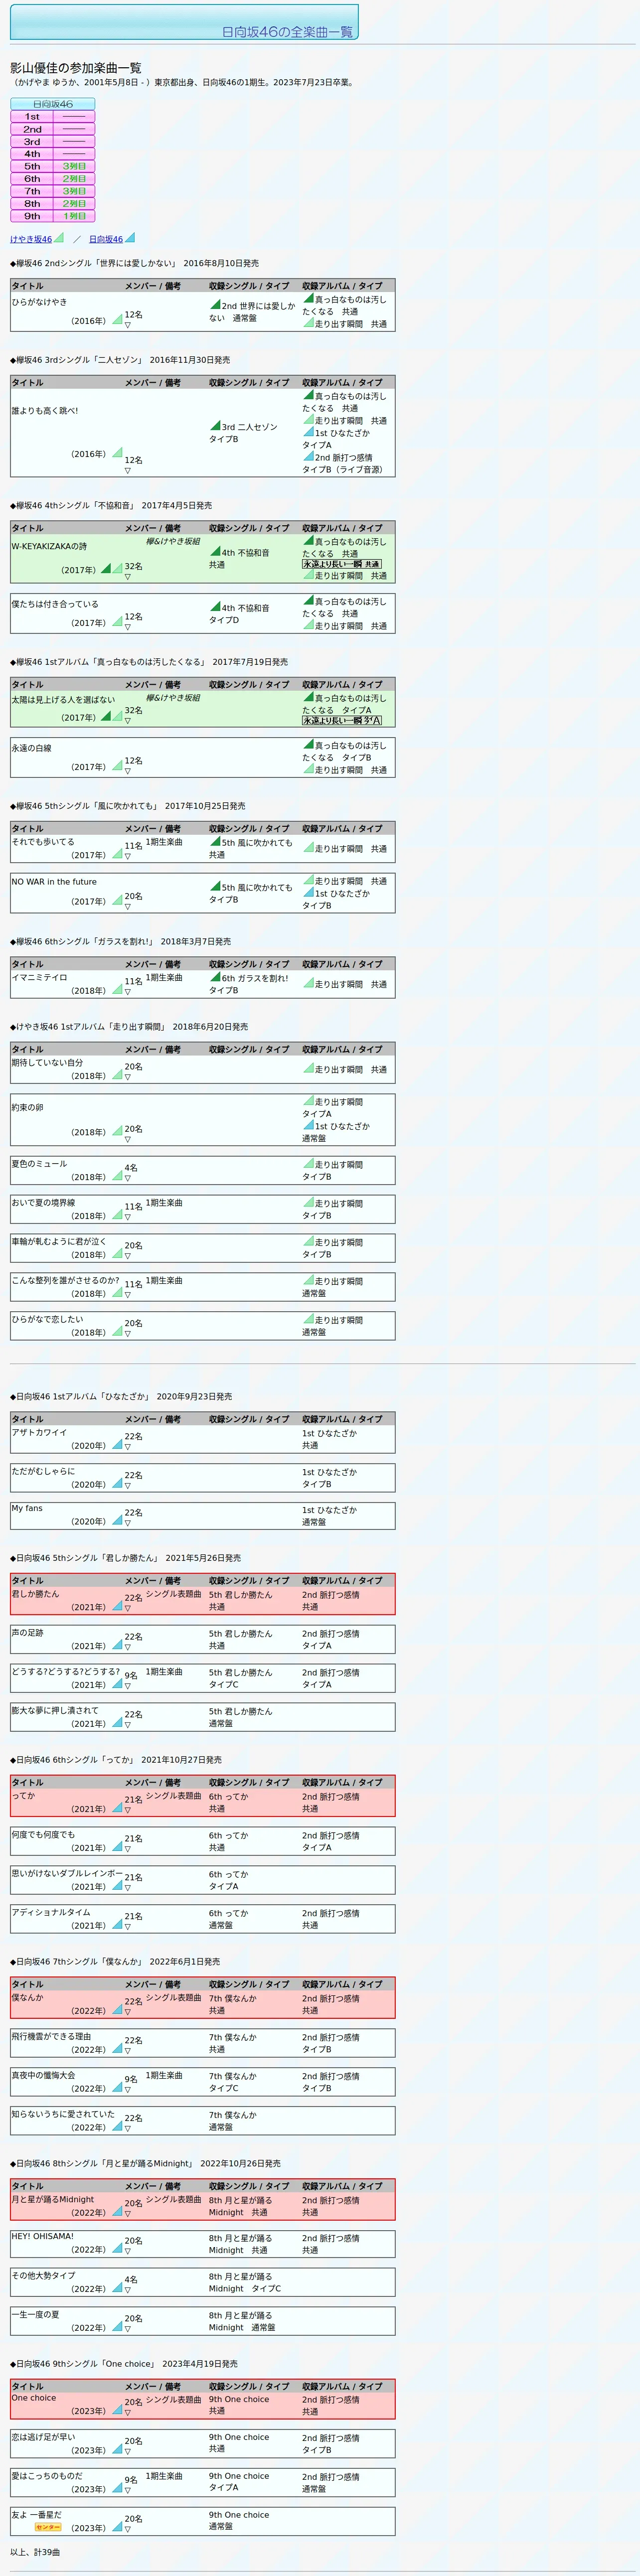Click blue triangle beside ただがむしゃらに 22名

tap(117, 1482)
